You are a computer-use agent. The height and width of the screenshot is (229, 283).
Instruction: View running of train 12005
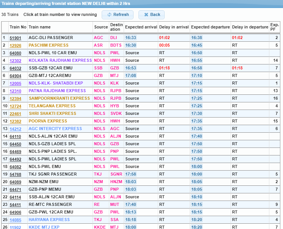tap(15, 83)
